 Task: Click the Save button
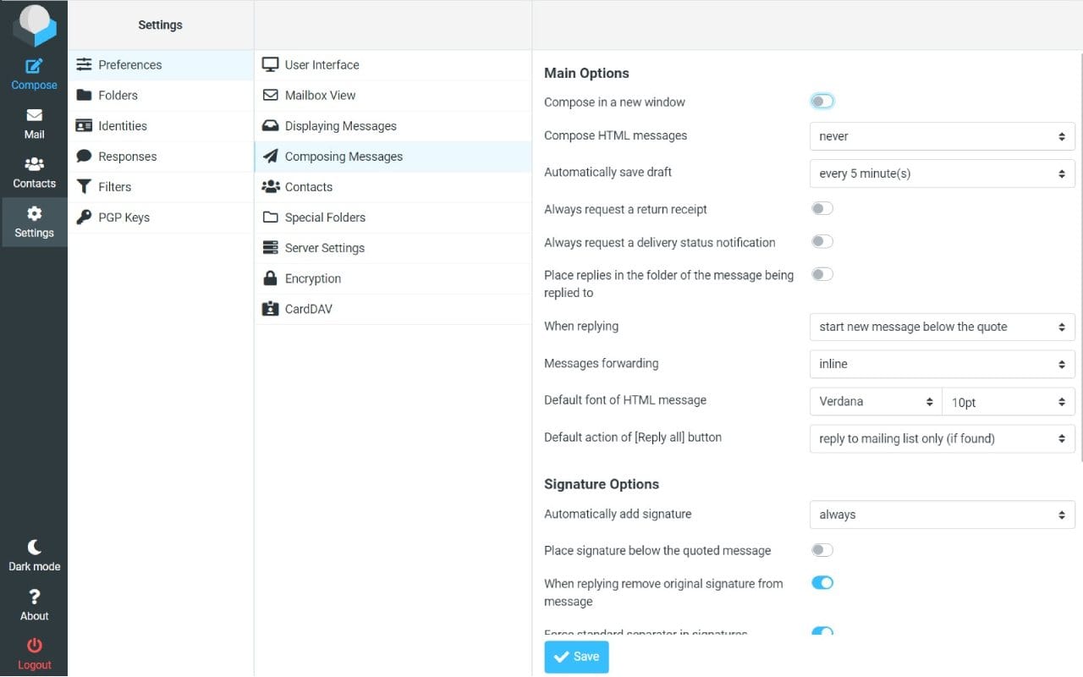576,657
